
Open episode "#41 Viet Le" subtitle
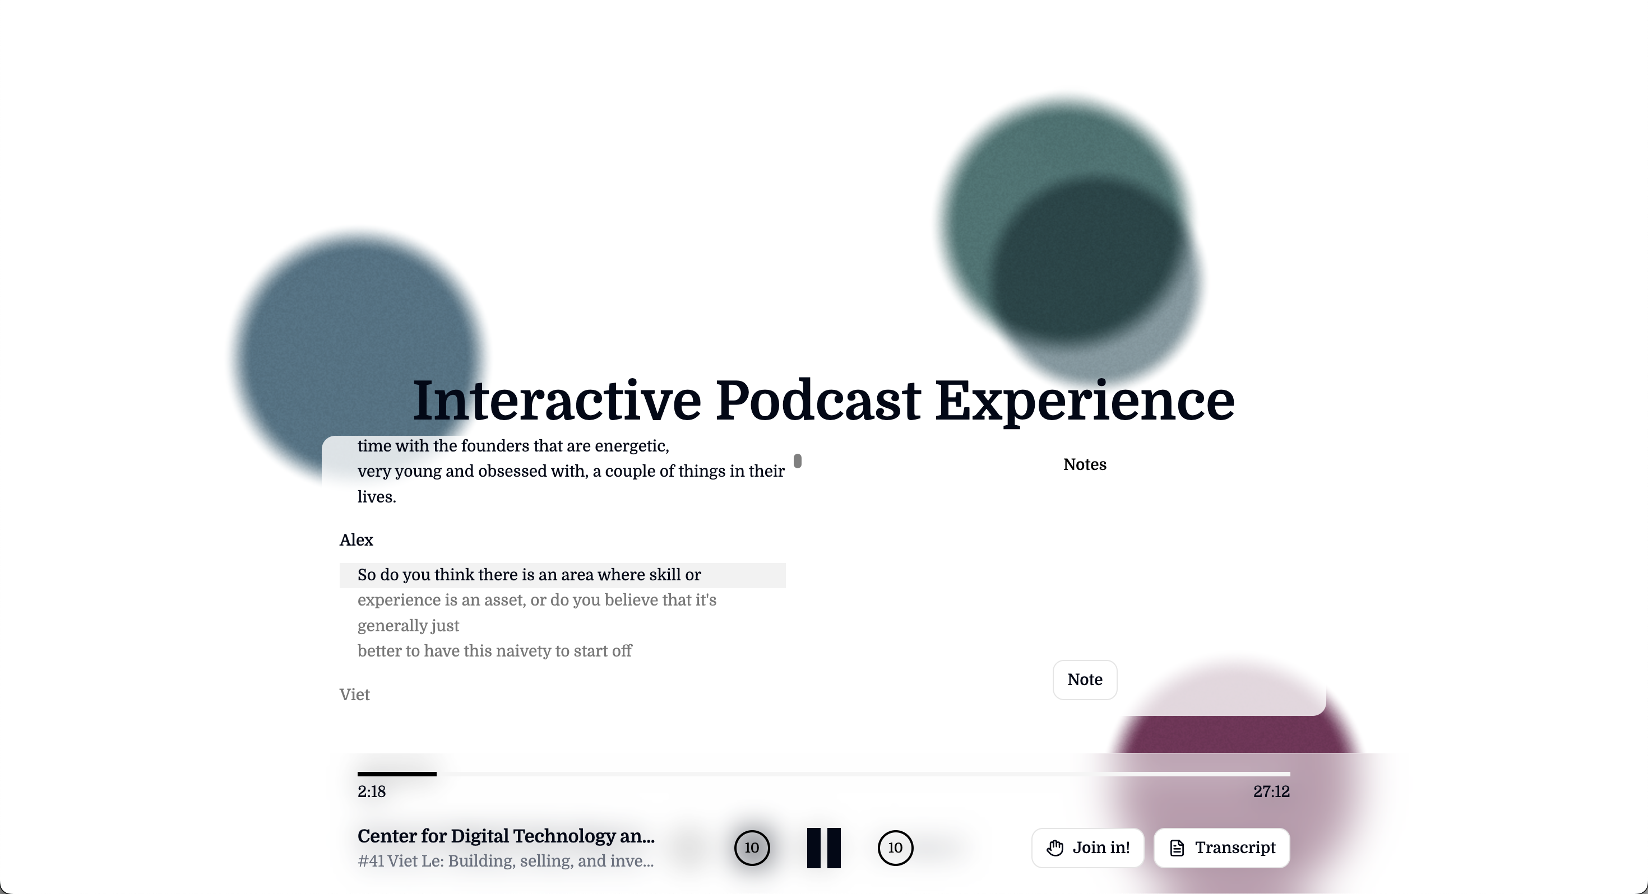point(506,861)
